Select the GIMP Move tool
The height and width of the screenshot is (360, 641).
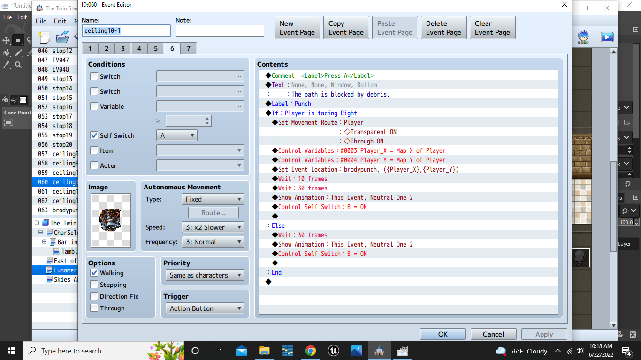coord(7,40)
